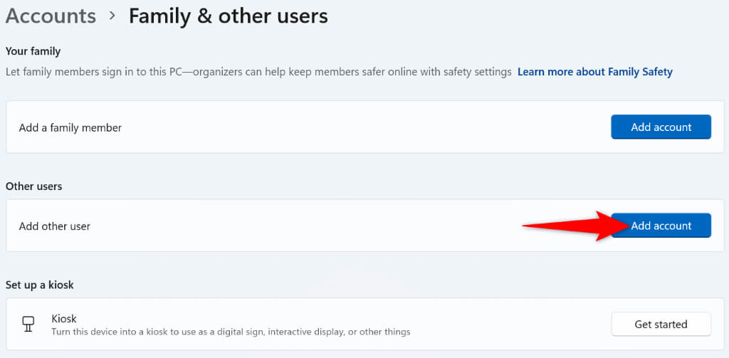Go back to the Accounts breadcrumb
Viewport: 729px width, 358px height.
pyautogui.click(x=51, y=16)
